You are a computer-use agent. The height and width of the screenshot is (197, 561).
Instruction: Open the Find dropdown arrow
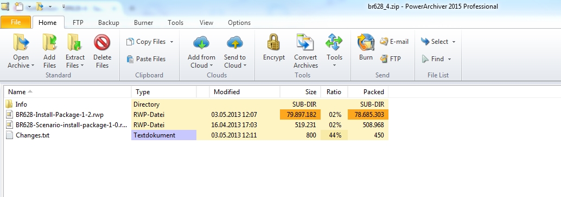click(449, 59)
